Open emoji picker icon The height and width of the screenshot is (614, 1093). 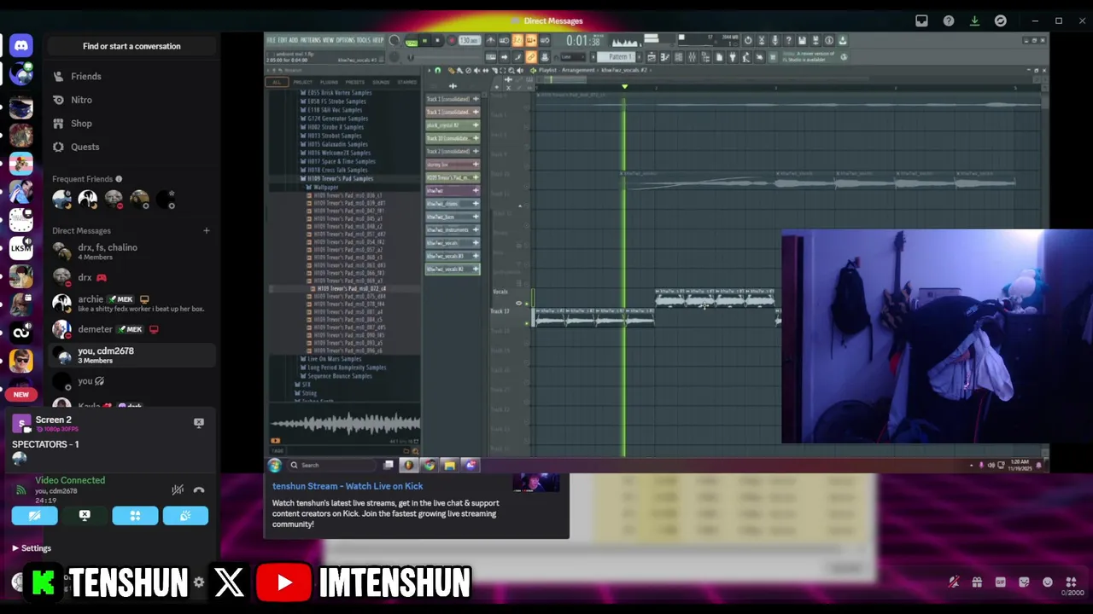pyautogui.click(x=1048, y=582)
